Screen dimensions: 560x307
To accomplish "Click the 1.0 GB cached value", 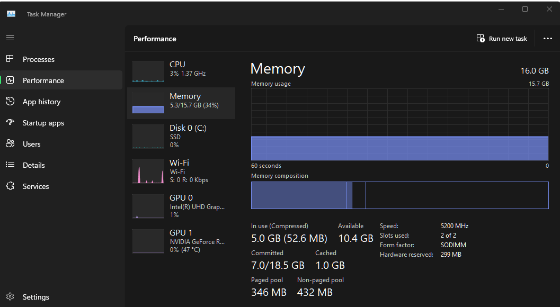I will [330, 265].
